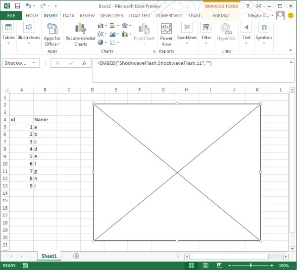The image size is (297, 270).
Task: Expand the Text group
Action: click(246, 33)
